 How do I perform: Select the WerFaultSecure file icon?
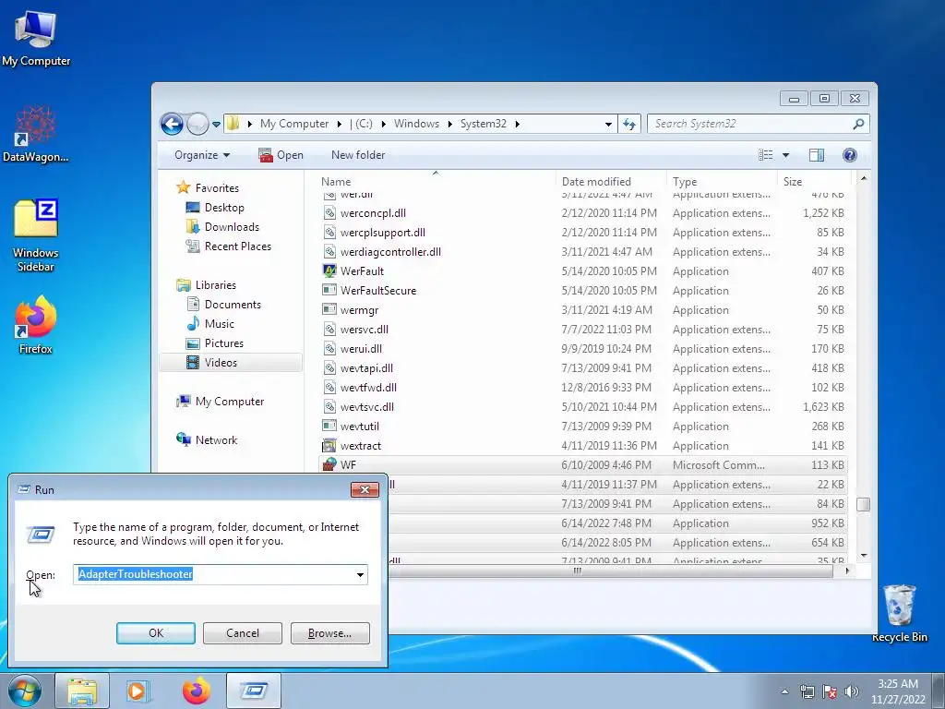tap(329, 290)
